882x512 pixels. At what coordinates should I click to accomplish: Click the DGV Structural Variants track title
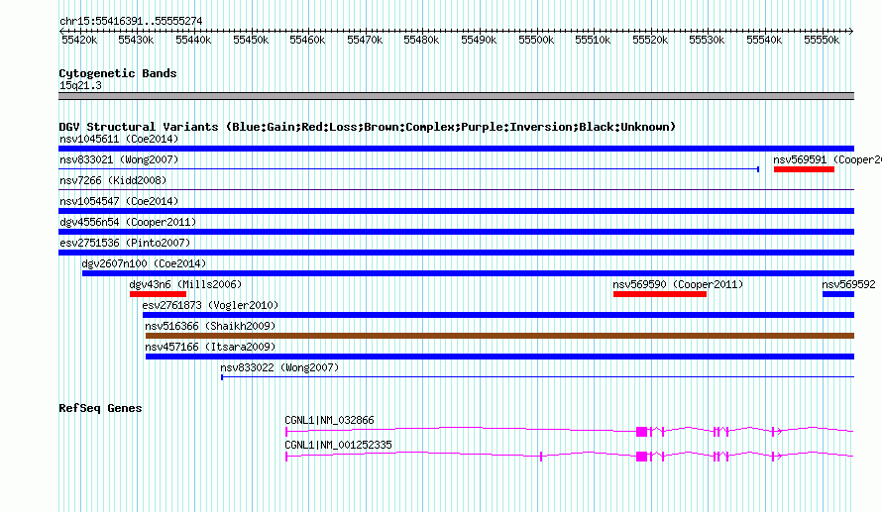(367, 127)
